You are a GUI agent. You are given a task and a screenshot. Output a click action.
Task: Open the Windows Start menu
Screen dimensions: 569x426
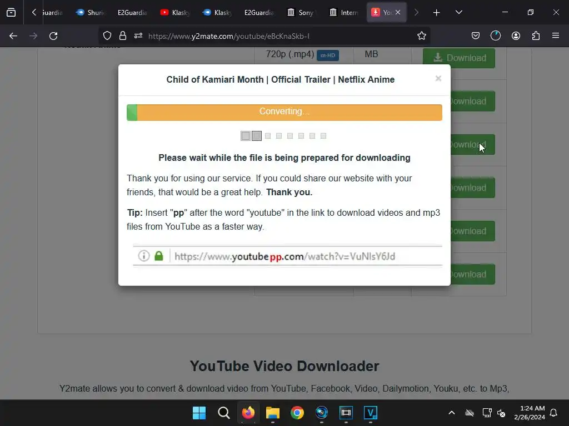tap(199, 413)
